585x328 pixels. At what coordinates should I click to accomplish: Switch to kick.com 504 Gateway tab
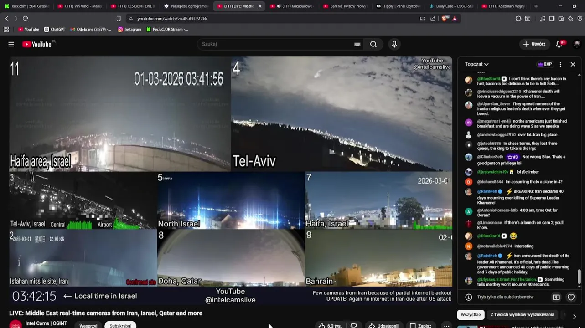pos(27,6)
